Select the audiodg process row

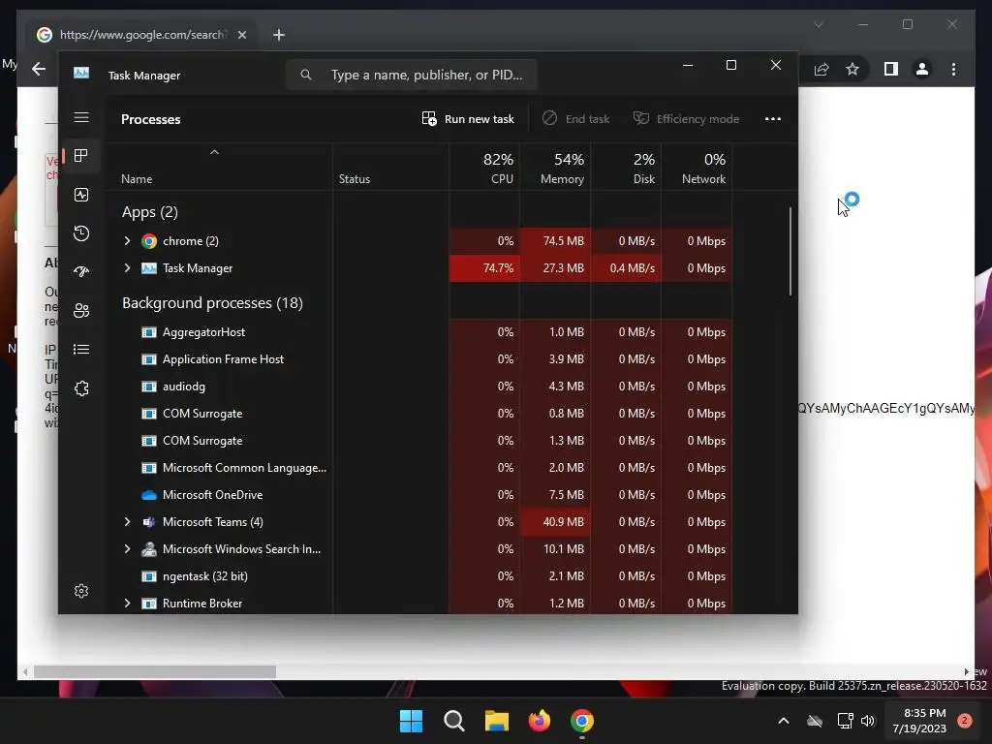(x=418, y=387)
